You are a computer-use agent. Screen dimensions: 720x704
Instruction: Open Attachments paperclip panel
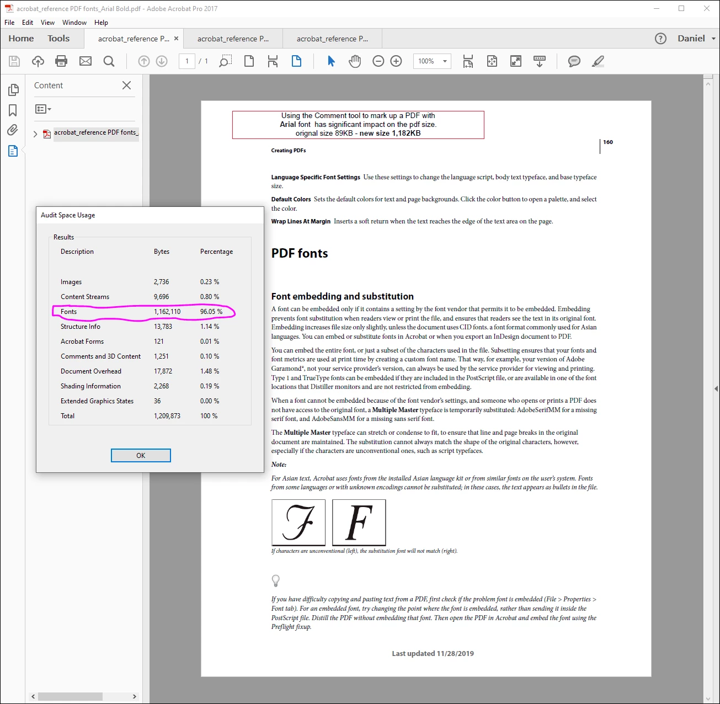[13, 130]
